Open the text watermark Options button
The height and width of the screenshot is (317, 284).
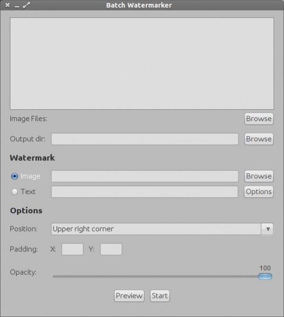tap(258, 192)
